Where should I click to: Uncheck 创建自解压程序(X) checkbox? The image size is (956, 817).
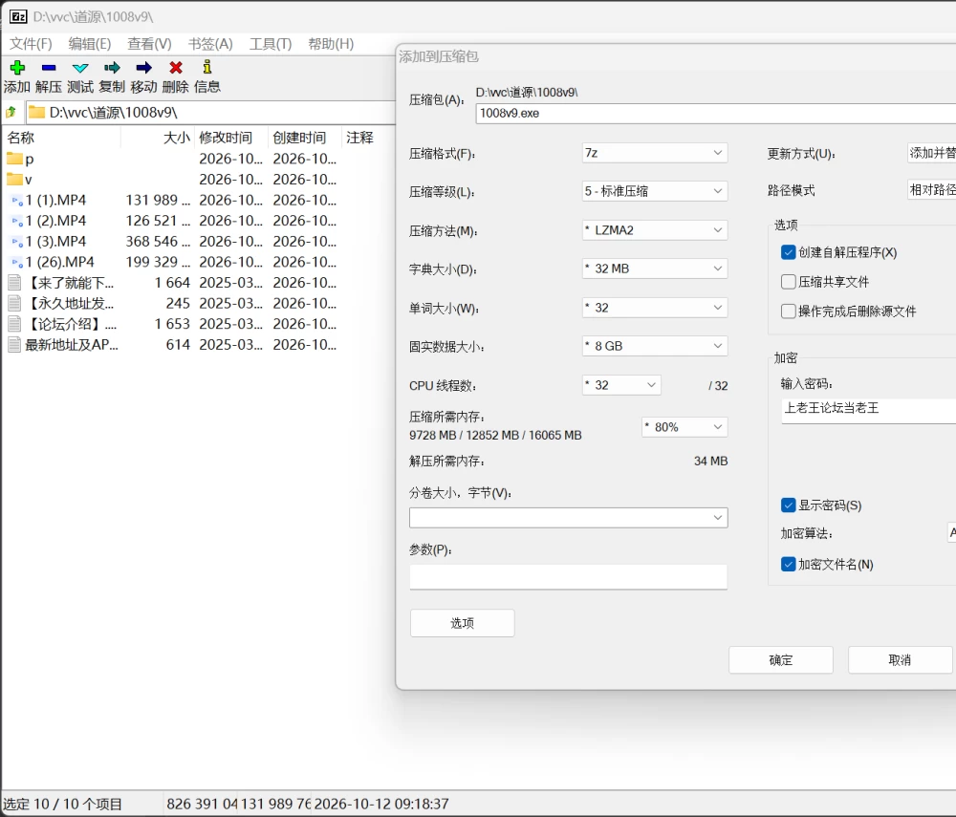point(788,252)
